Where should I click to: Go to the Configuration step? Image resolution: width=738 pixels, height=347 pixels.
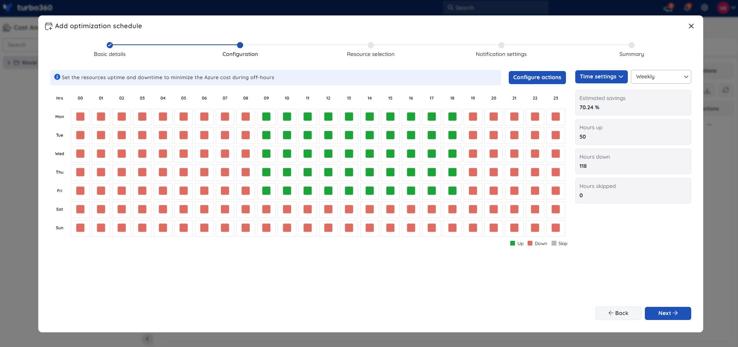(240, 45)
